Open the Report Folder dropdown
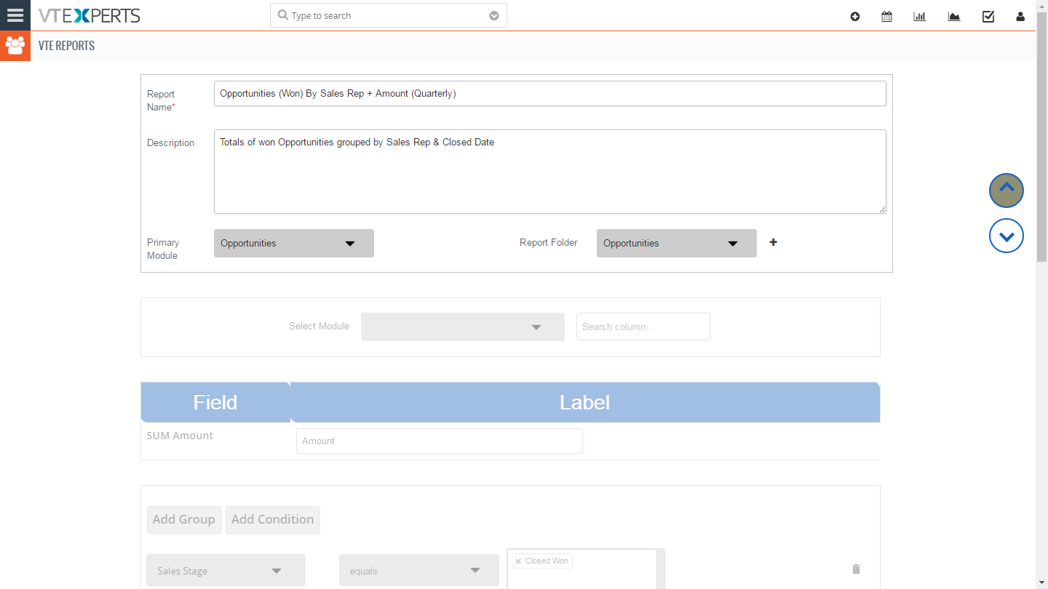This screenshot has width=1048, height=589. point(677,244)
